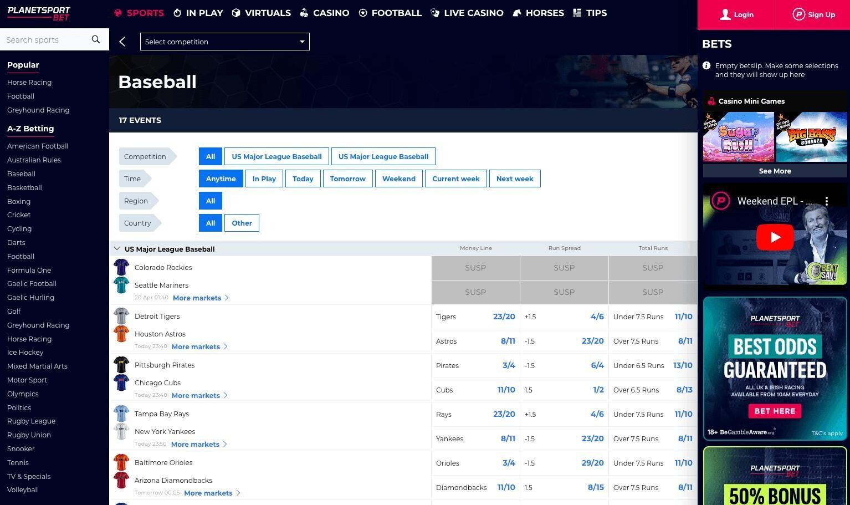The width and height of the screenshot is (850, 505).
Task: Filter events by In Play
Action: (264, 178)
